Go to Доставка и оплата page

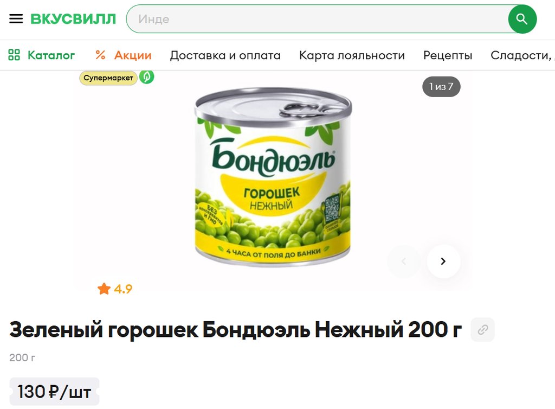[225, 55]
